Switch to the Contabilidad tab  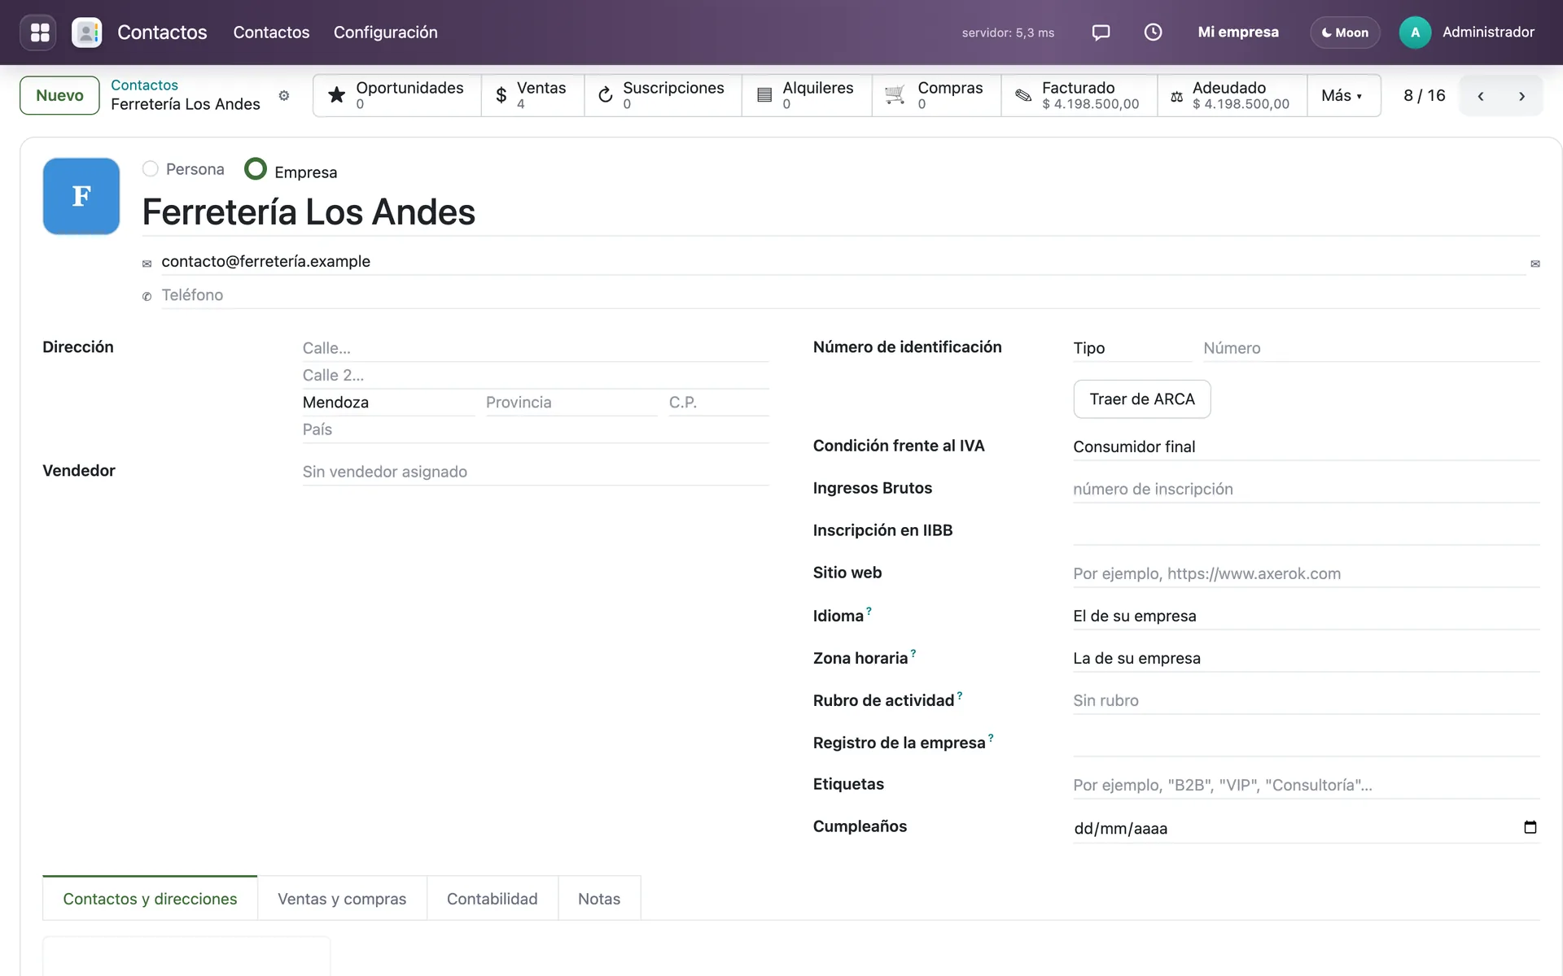coord(492,899)
